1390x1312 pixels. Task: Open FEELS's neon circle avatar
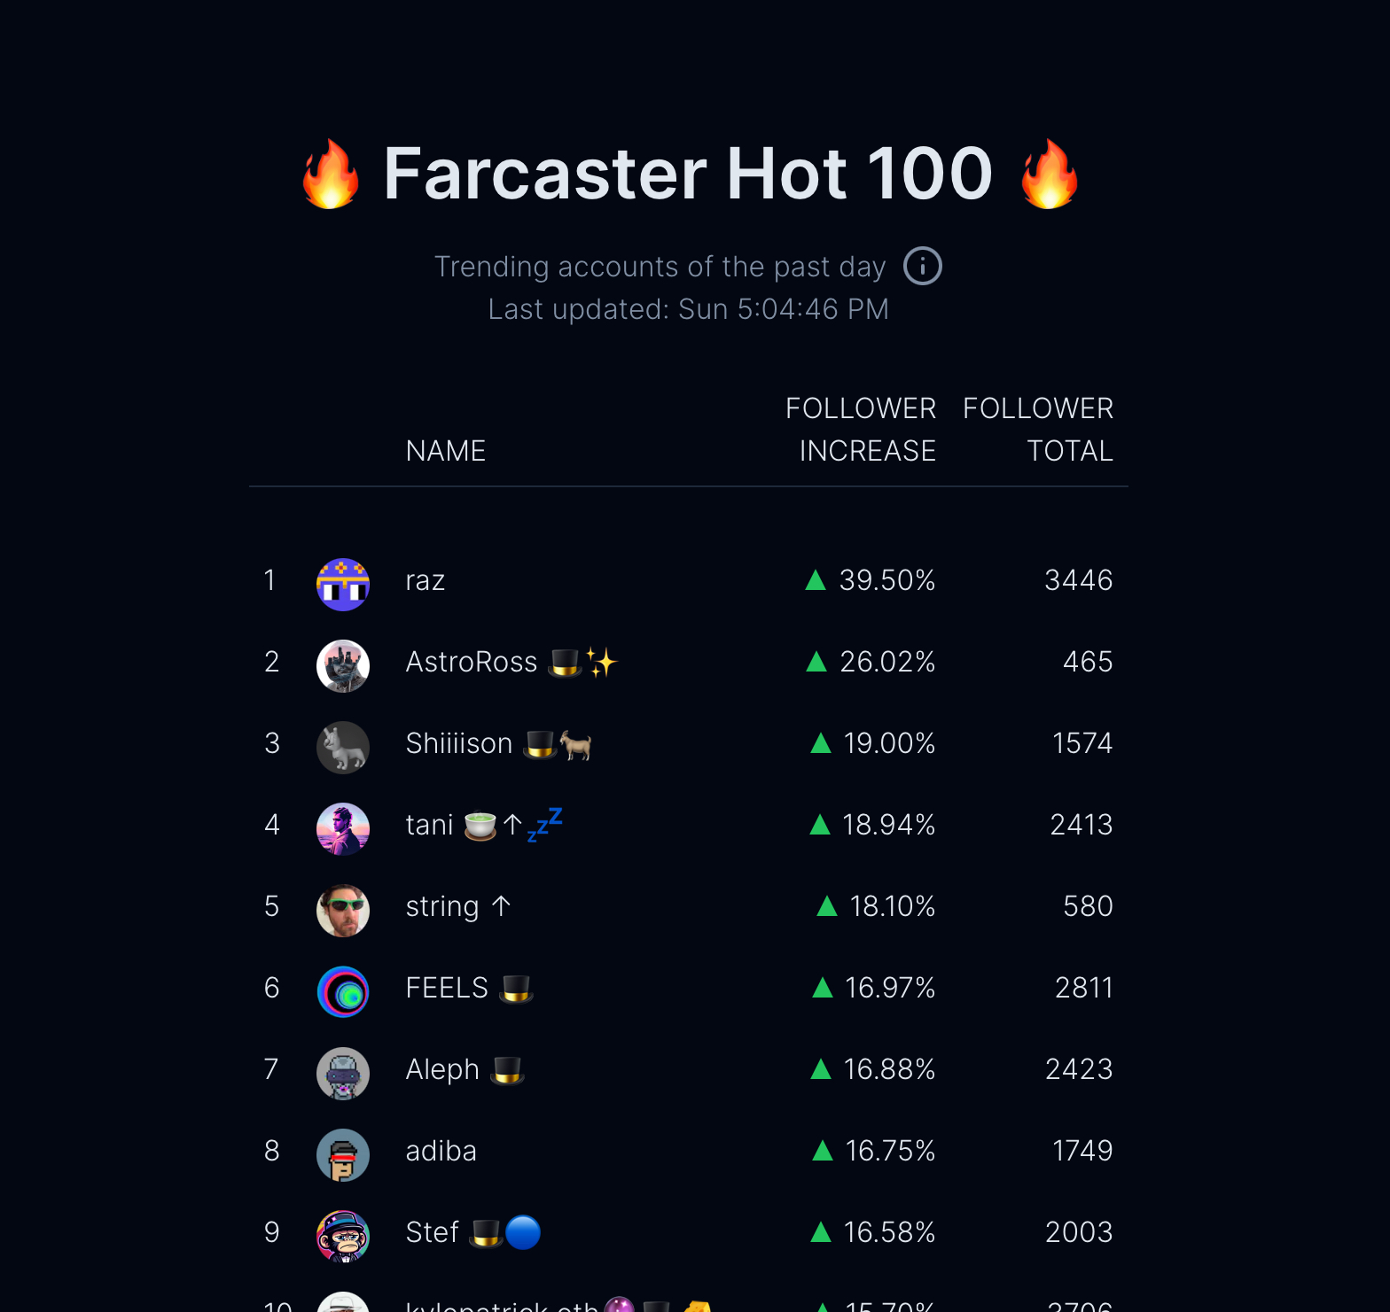pyautogui.click(x=343, y=992)
